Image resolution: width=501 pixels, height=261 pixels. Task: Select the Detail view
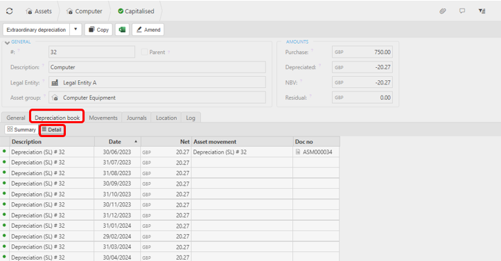tap(52, 129)
